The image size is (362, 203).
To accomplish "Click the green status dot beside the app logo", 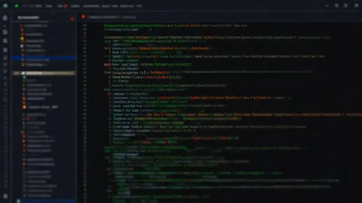I will click(16, 6).
